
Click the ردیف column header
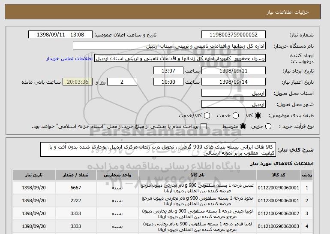307,175
